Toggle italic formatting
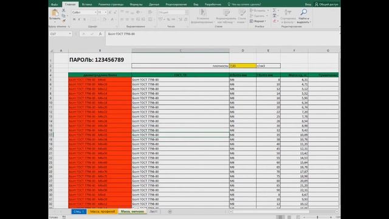The width and height of the screenshot is (389, 219). pyautogui.click(x=79, y=19)
